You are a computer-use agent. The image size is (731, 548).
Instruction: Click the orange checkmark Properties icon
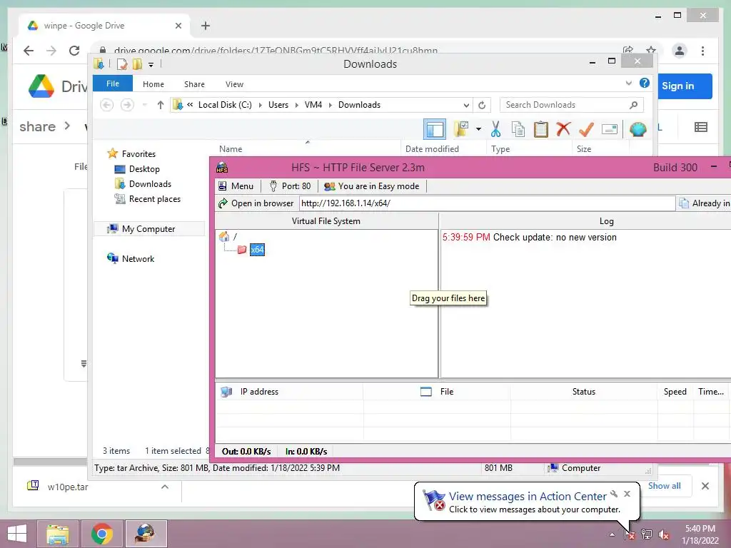[586, 129]
